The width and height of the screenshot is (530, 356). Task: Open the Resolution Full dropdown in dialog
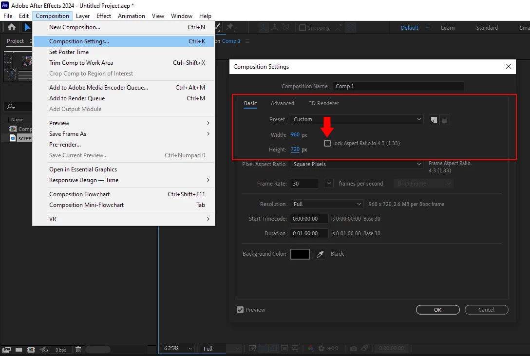(x=326, y=204)
